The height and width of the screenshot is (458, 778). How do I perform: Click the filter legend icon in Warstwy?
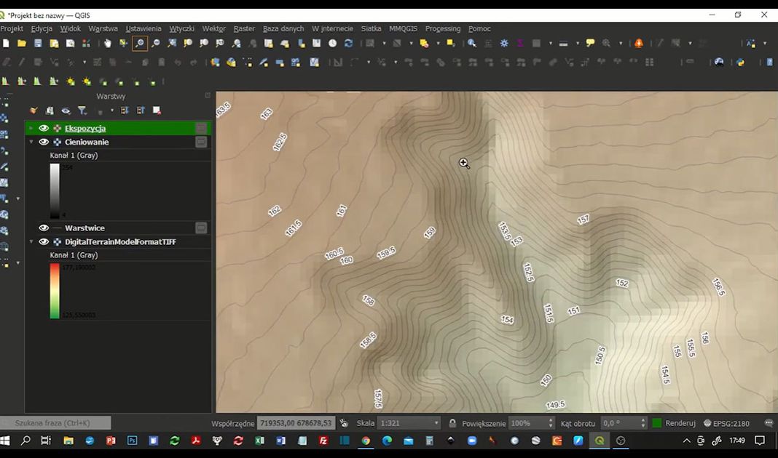click(82, 111)
